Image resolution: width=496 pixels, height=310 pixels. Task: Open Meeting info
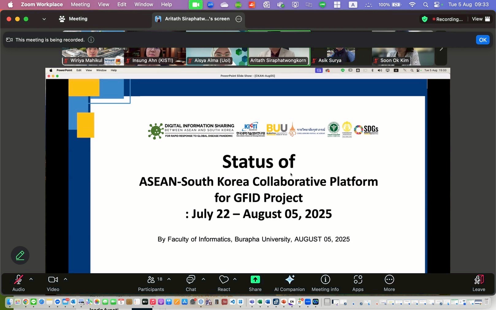325,283
